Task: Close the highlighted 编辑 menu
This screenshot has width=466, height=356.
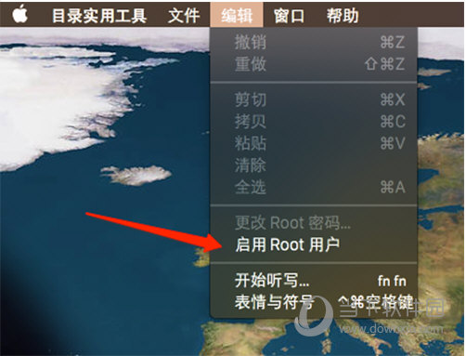Action: (x=237, y=15)
